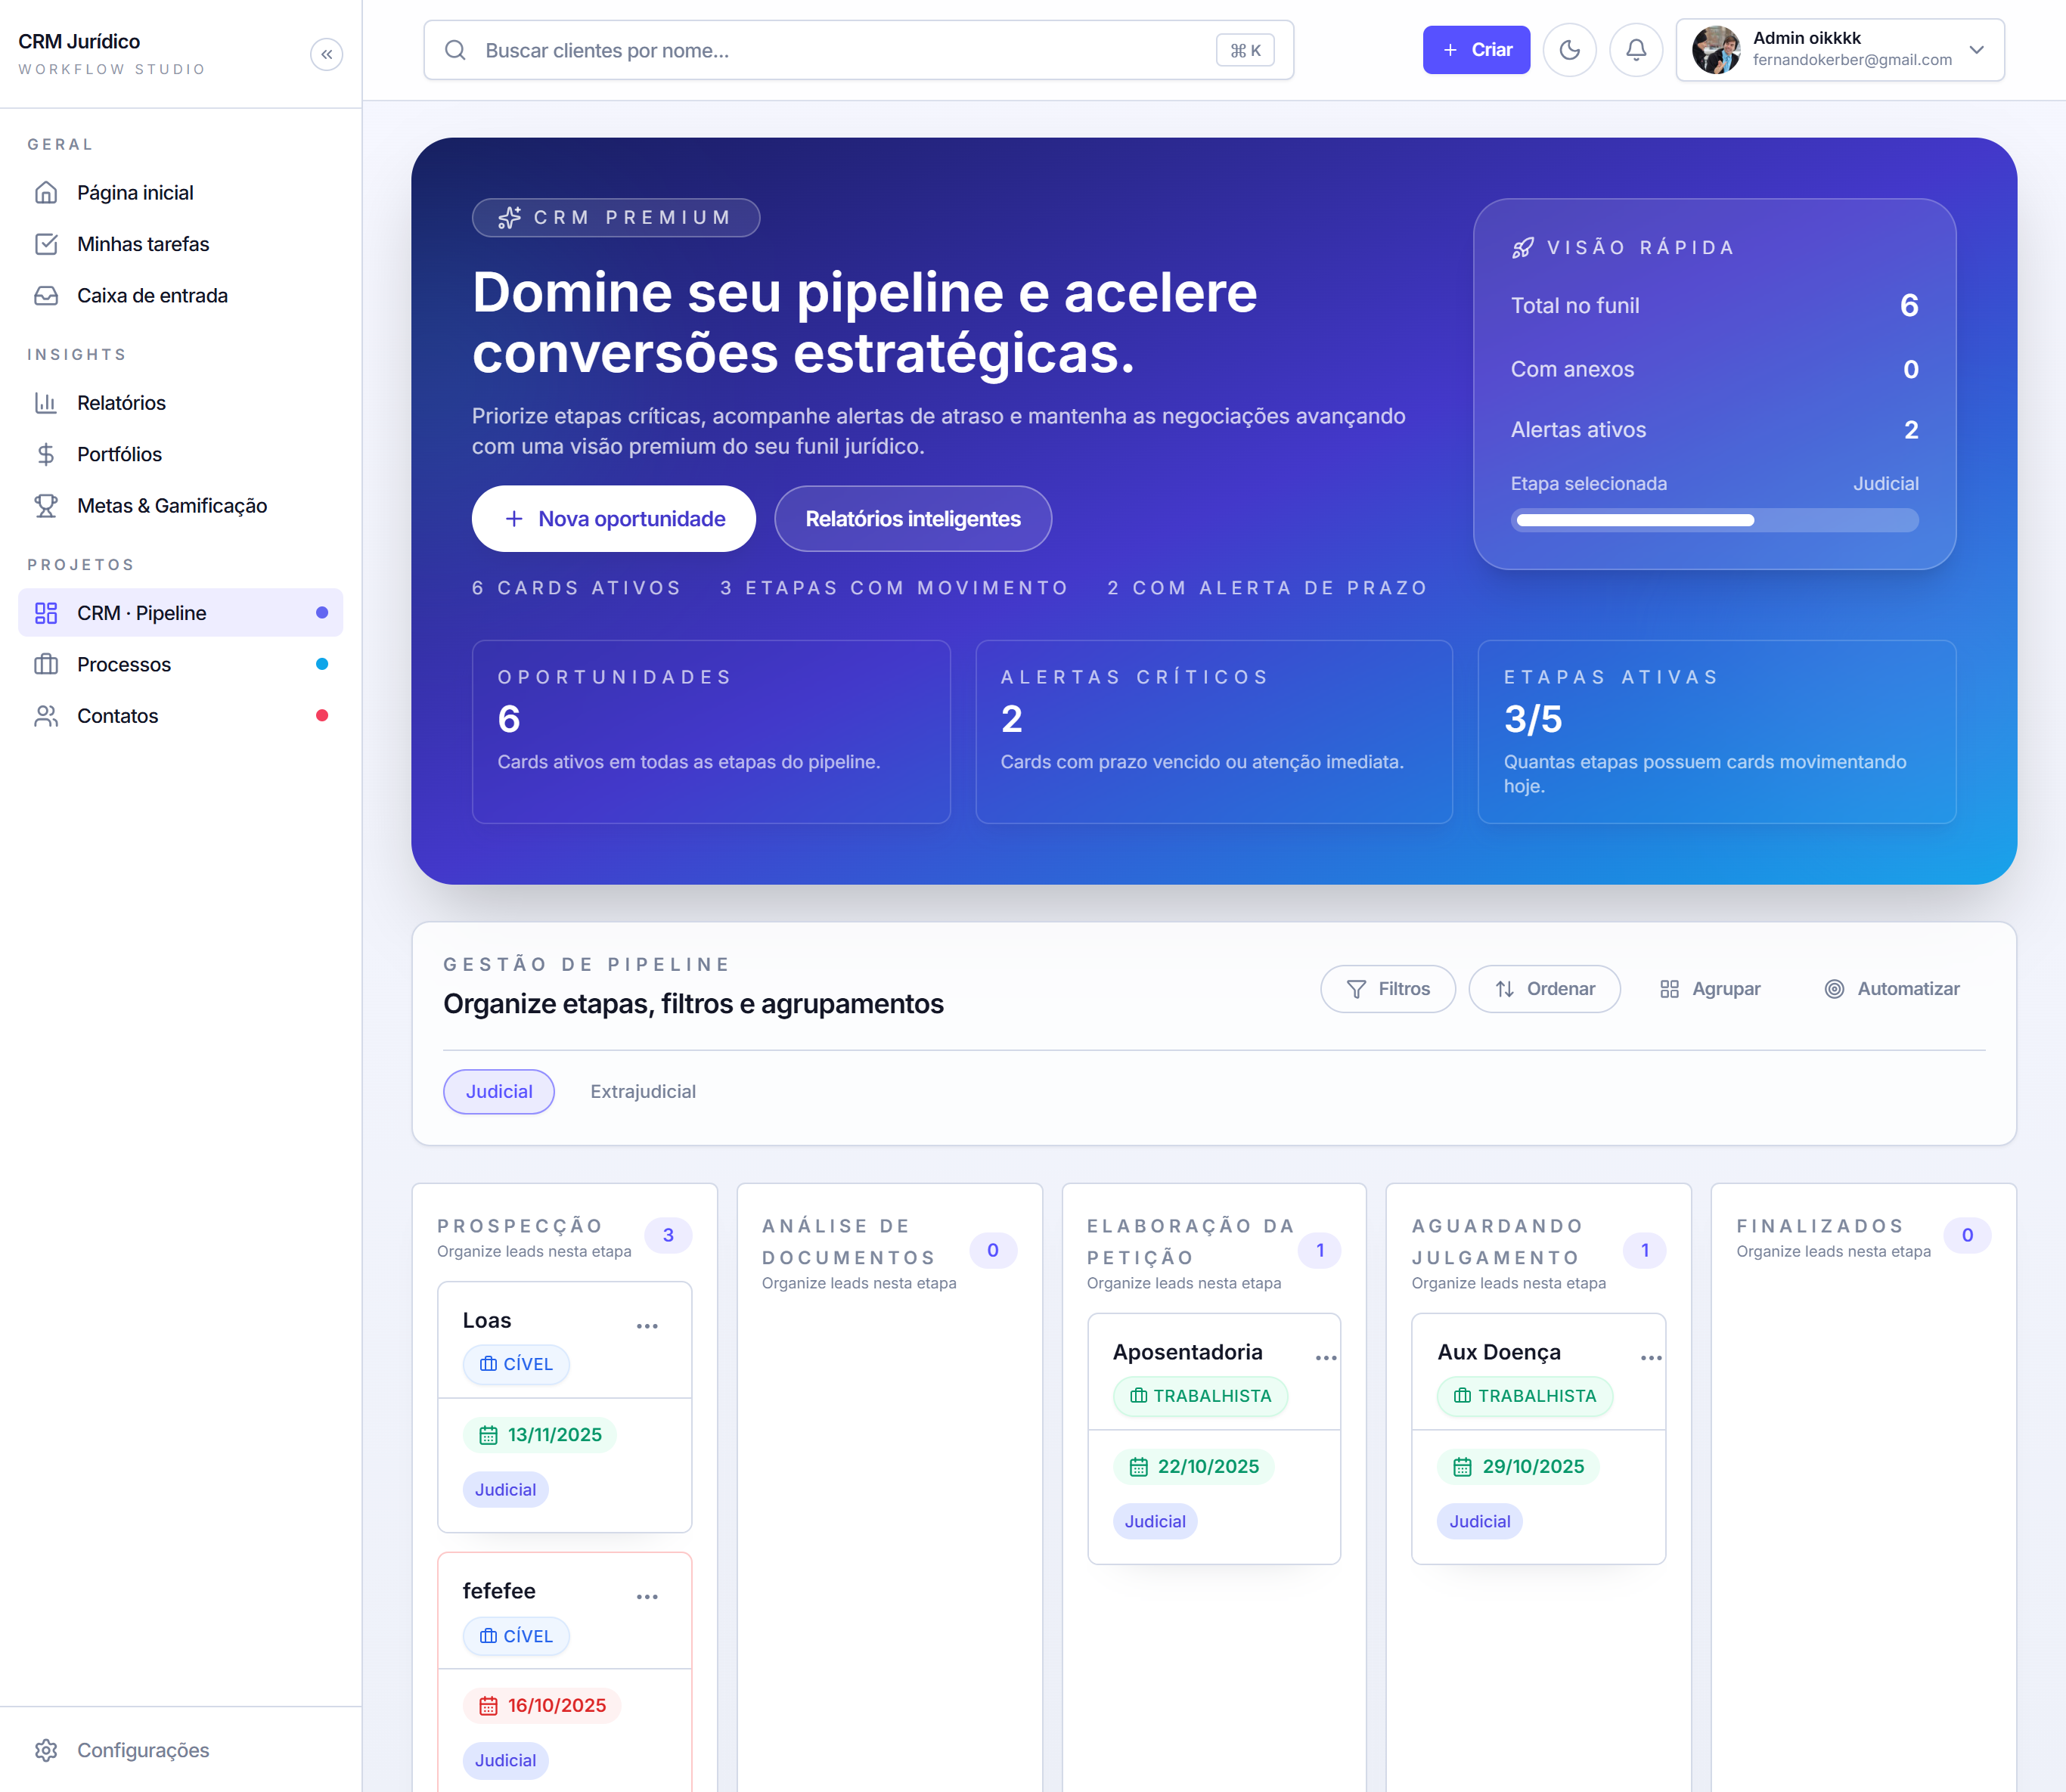Open Caixa de entrada inbox

click(x=152, y=296)
